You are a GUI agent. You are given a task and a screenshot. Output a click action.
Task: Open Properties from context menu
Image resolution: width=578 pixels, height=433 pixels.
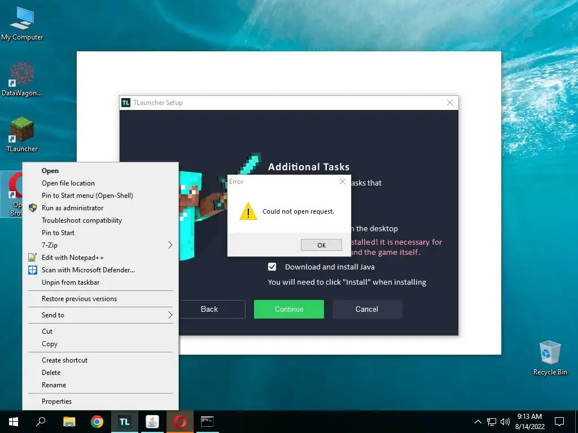(x=100, y=401)
